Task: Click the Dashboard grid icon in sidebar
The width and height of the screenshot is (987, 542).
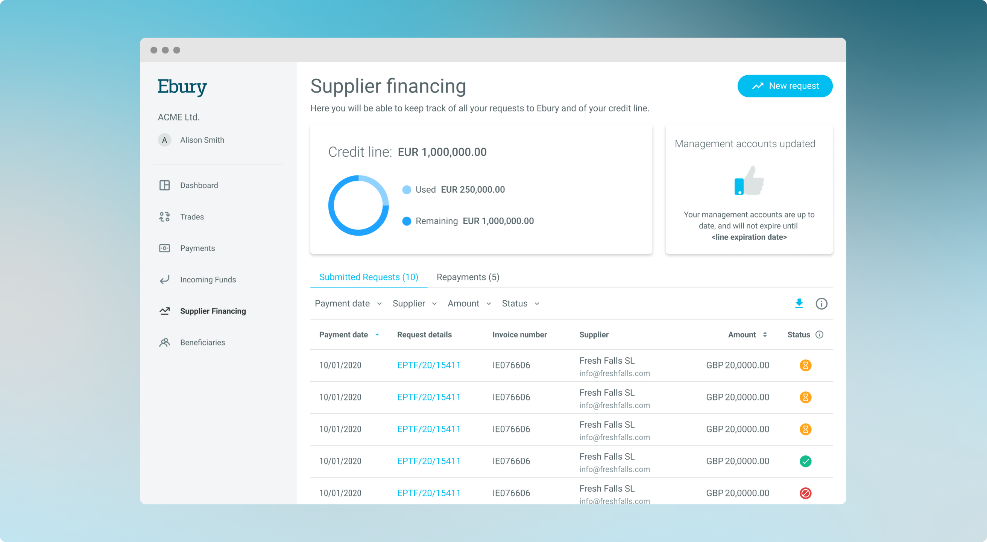Action: coord(164,186)
